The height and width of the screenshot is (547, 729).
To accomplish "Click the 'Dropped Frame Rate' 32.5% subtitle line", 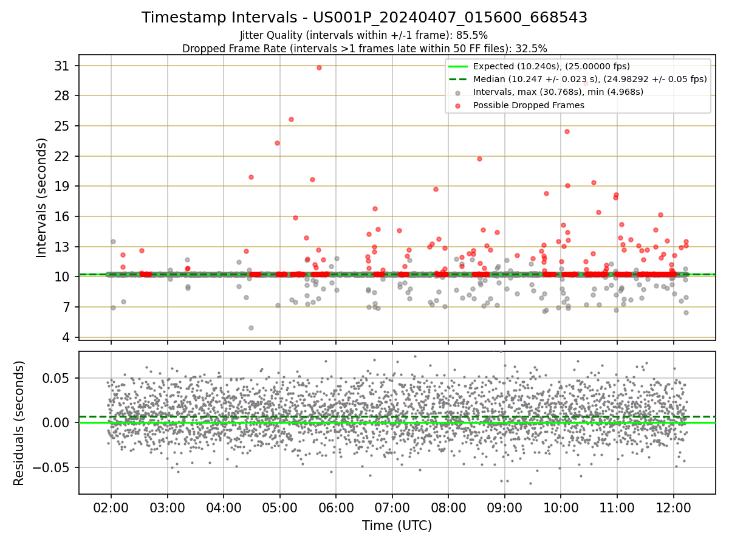I will coord(364,48).
